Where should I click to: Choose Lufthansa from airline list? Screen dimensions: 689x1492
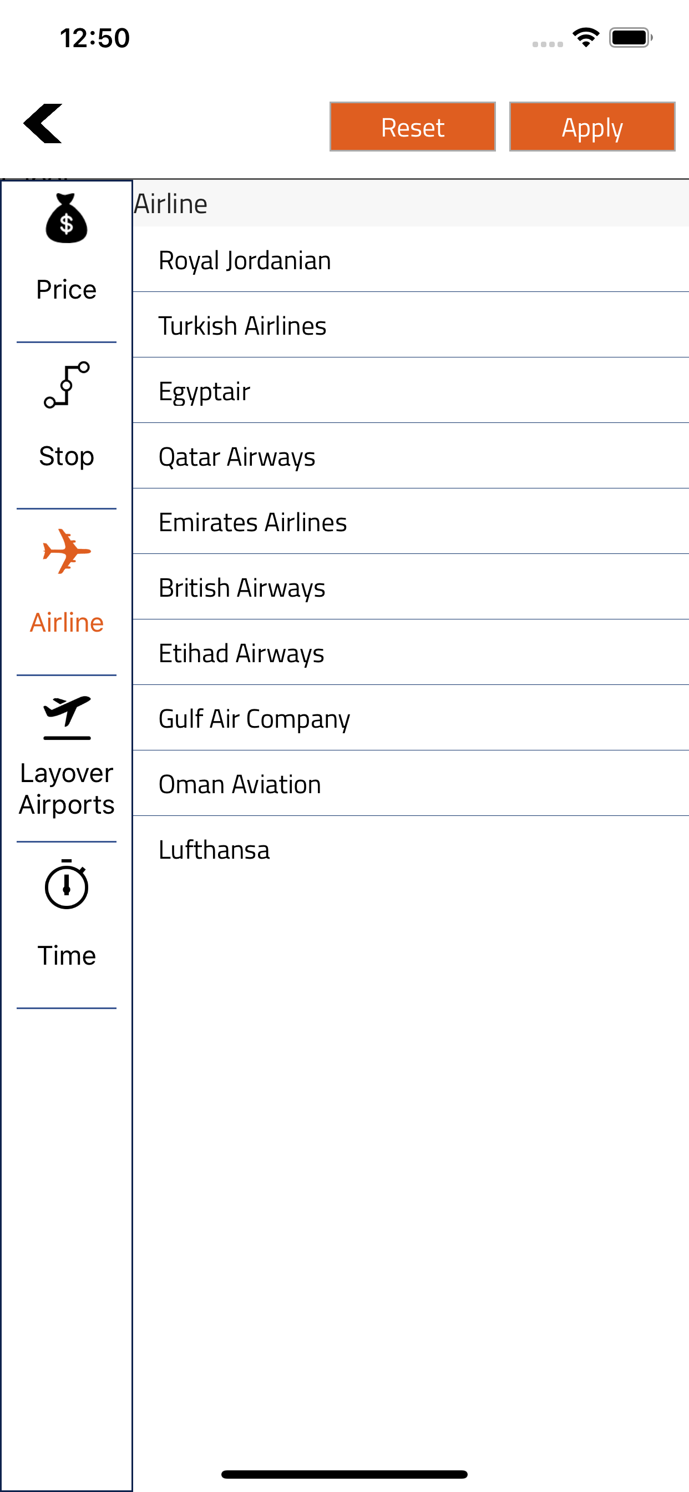coord(411,849)
